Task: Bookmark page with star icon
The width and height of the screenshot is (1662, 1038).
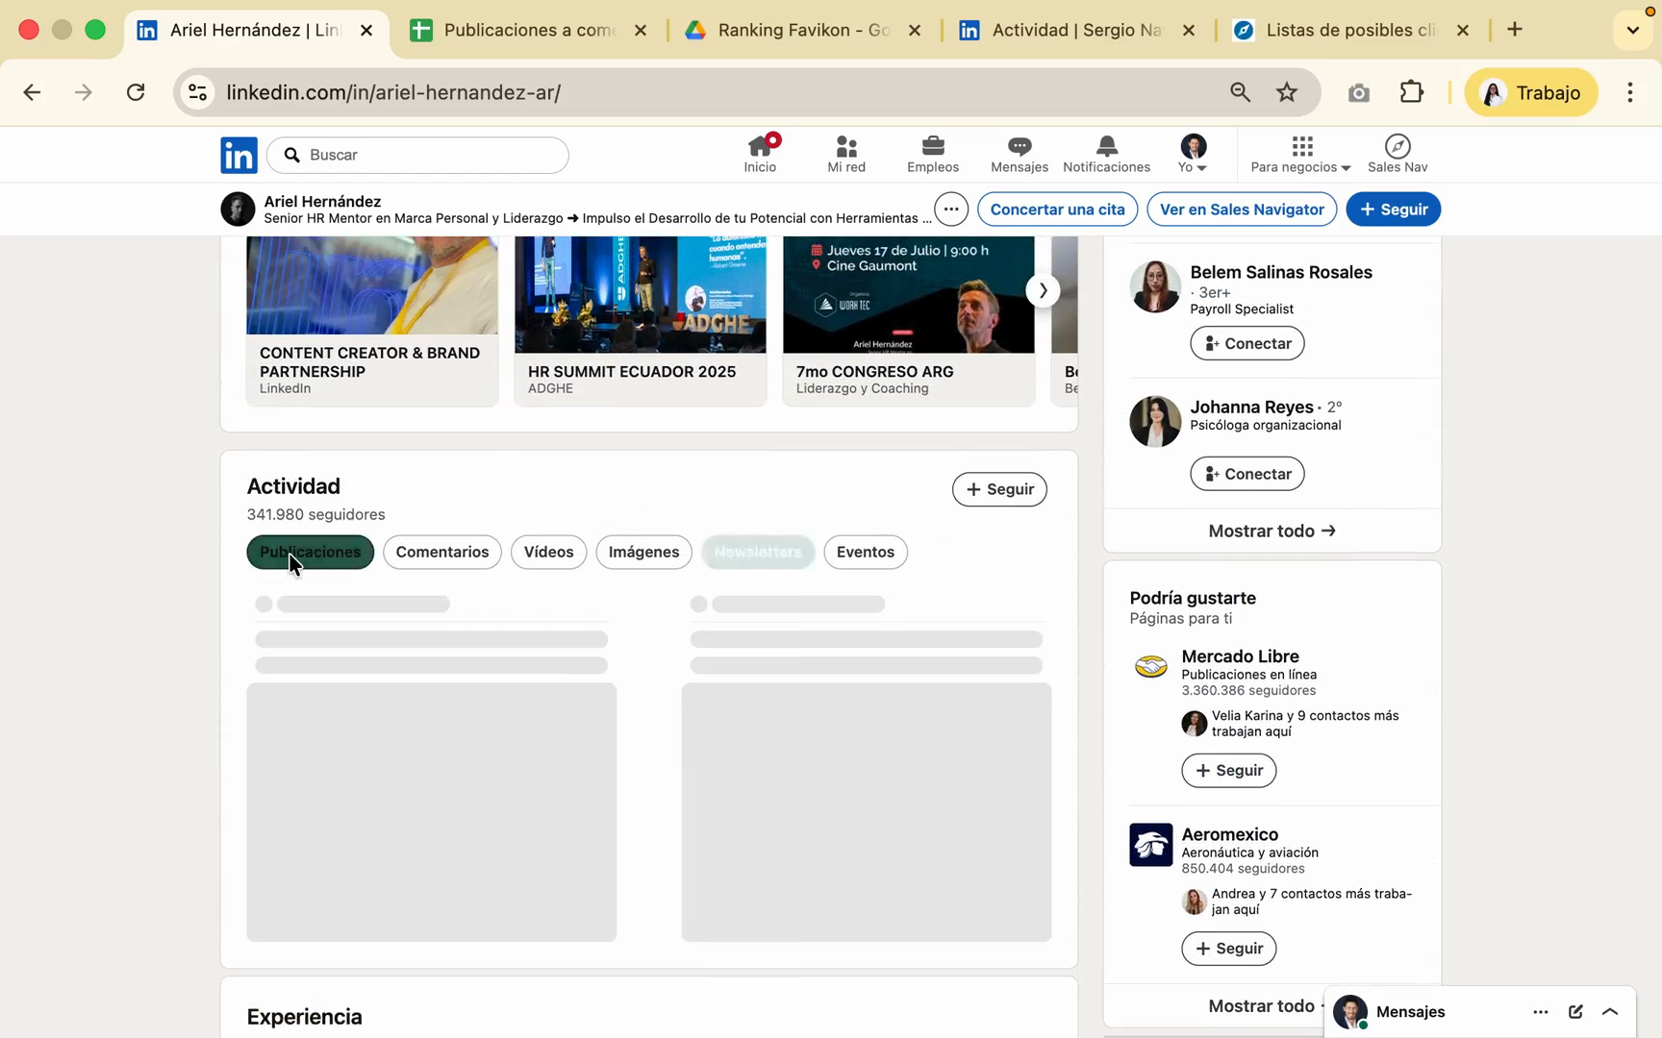Action: pos(1287,92)
